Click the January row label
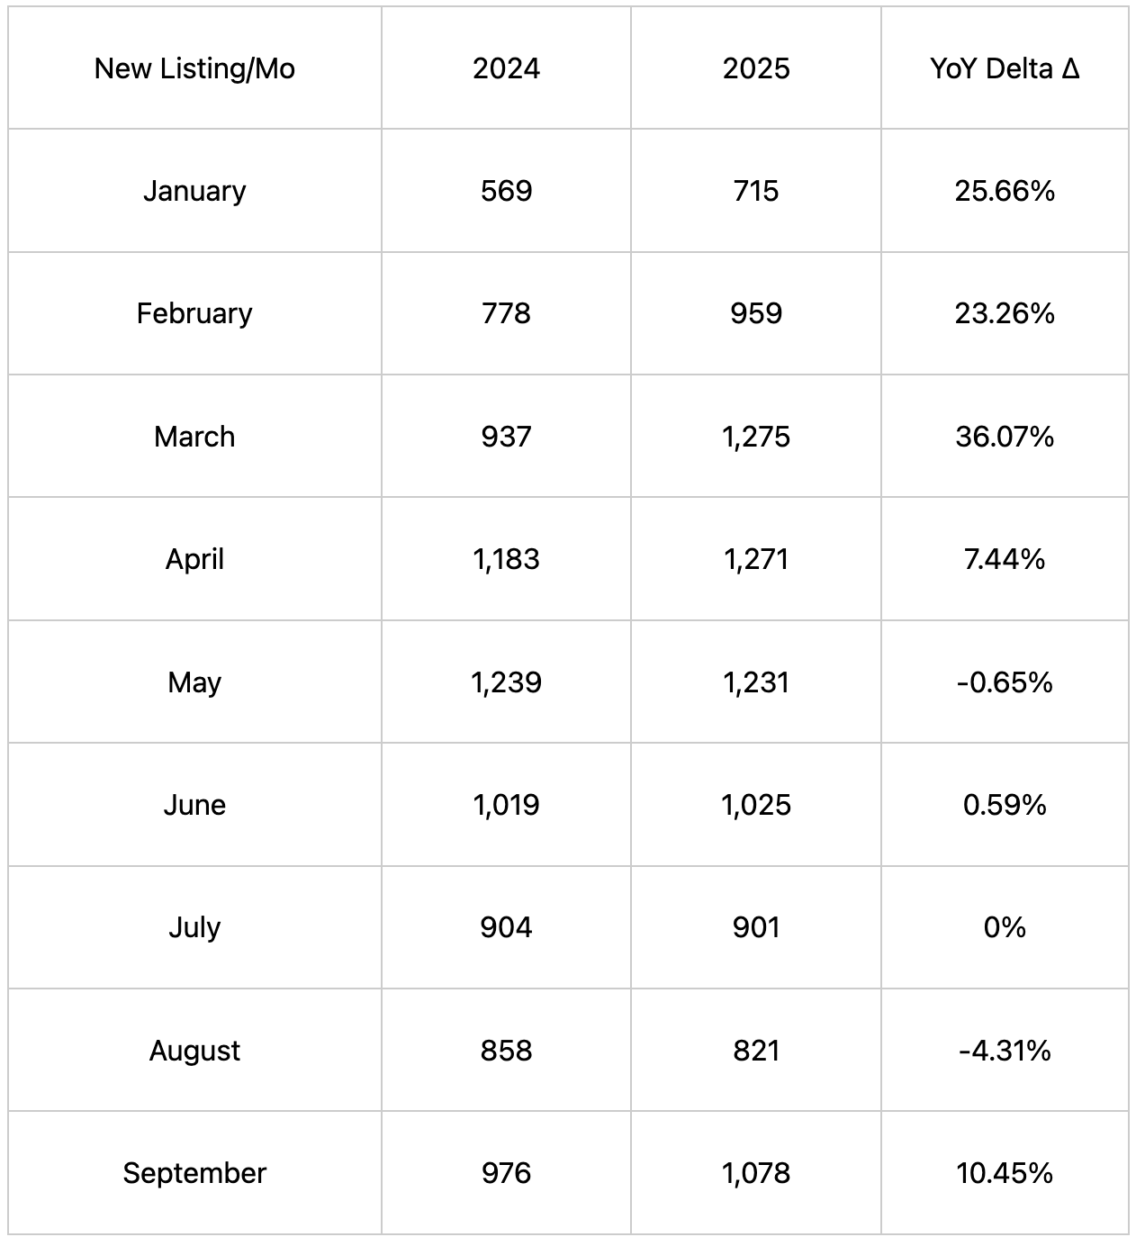 coord(194,191)
